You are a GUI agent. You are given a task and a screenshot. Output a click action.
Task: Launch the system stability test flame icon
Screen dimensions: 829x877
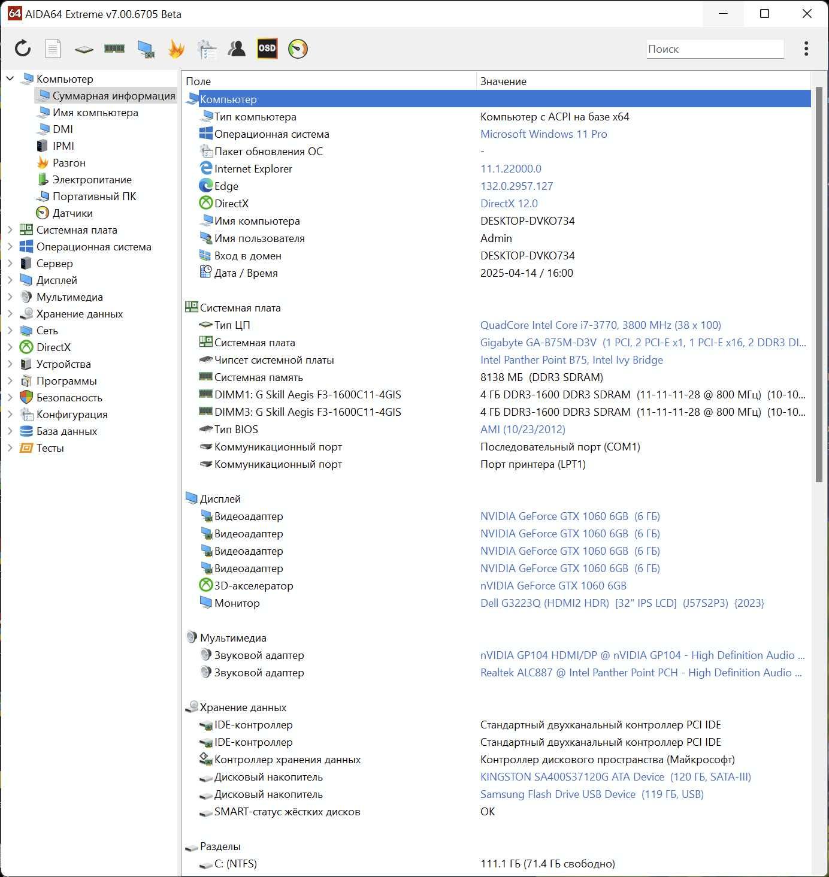pos(176,49)
